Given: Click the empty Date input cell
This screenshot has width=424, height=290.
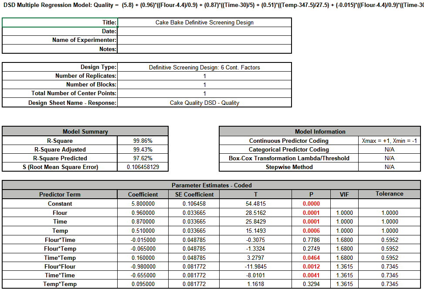Looking at the screenshot, I should [x=205, y=31].
